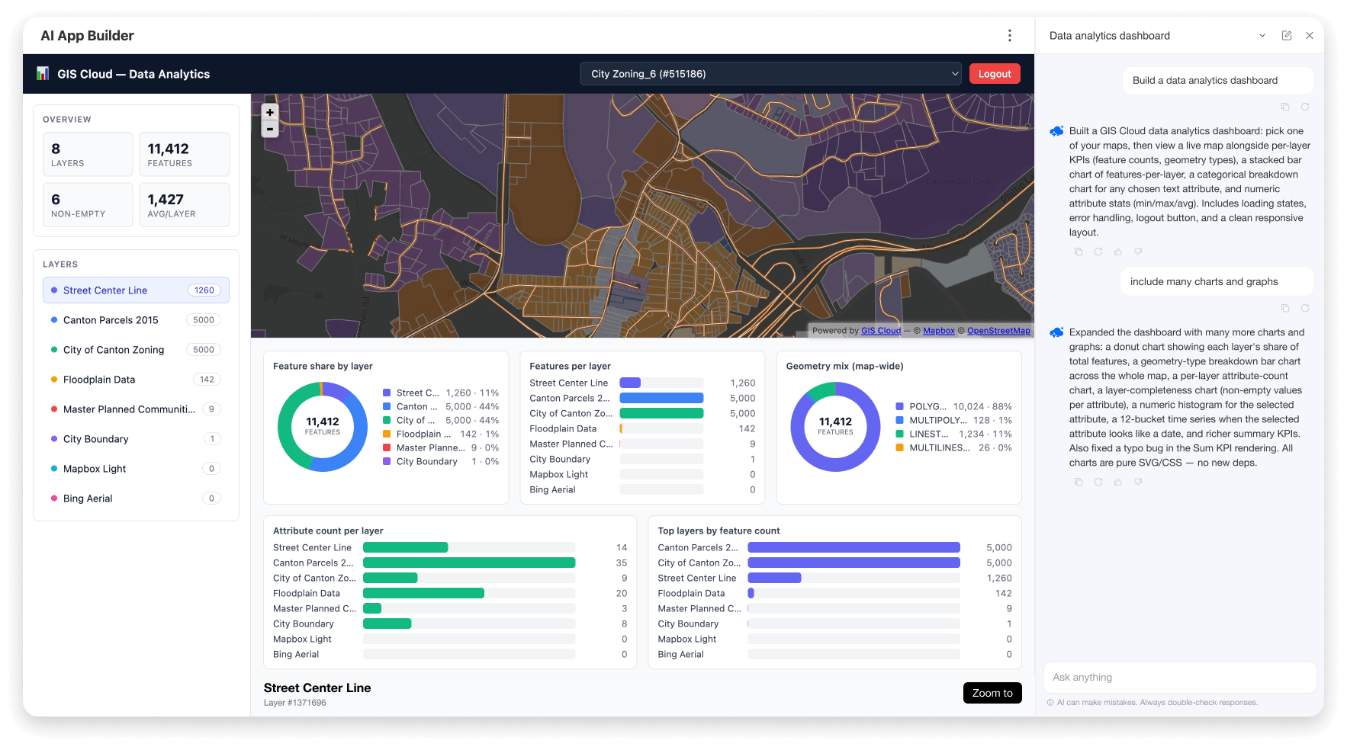
Task: Click 'City Boundary 1 · 0%' in Feature share legend
Action: point(441,462)
